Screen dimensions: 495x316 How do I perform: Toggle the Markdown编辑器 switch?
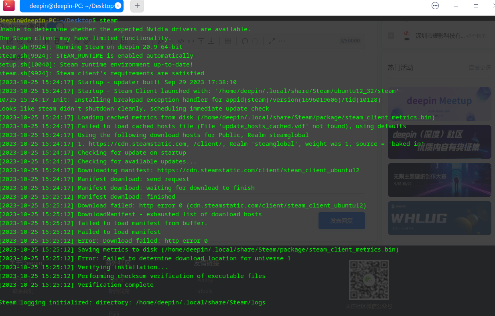[55, 26]
